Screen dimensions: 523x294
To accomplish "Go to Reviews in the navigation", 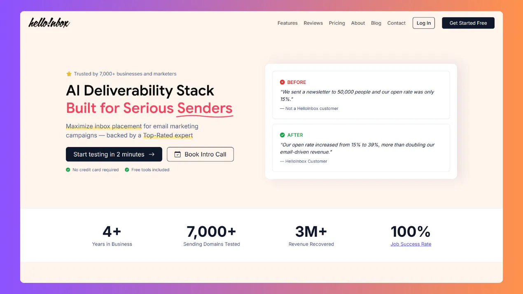I will [313, 23].
